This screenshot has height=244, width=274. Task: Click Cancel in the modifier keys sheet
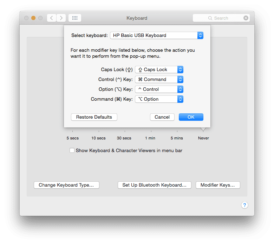tap(162, 117)
